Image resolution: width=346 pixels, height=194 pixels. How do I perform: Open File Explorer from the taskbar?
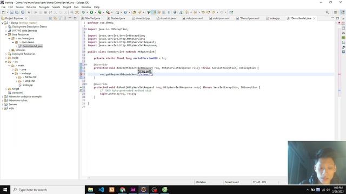tap(90, 190)
